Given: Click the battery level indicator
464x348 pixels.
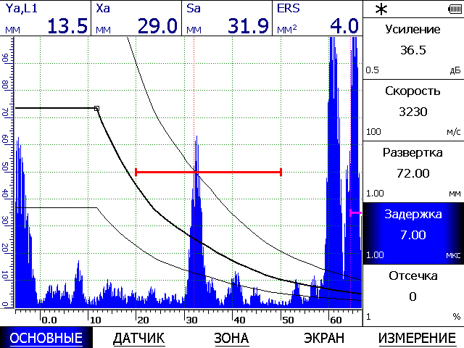Looking at the screenshot, I should pos(455,9).
